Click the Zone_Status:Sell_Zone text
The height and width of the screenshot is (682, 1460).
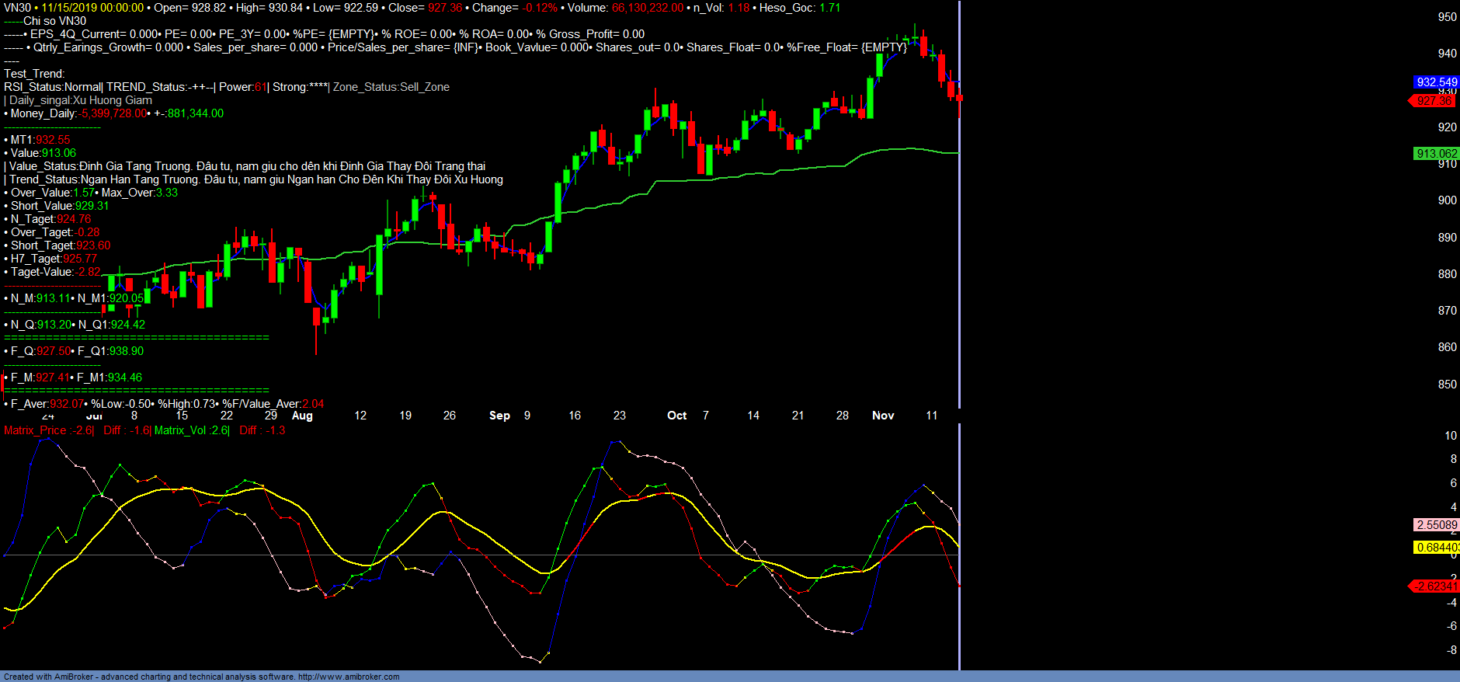coord(391,87)
